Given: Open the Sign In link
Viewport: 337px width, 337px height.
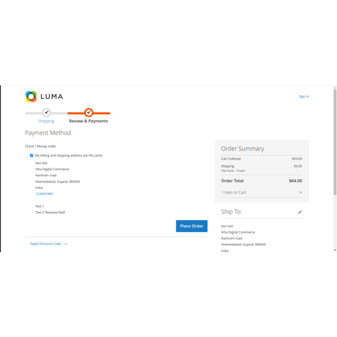Looking at the screenshot, I should (x=303, y=97).
